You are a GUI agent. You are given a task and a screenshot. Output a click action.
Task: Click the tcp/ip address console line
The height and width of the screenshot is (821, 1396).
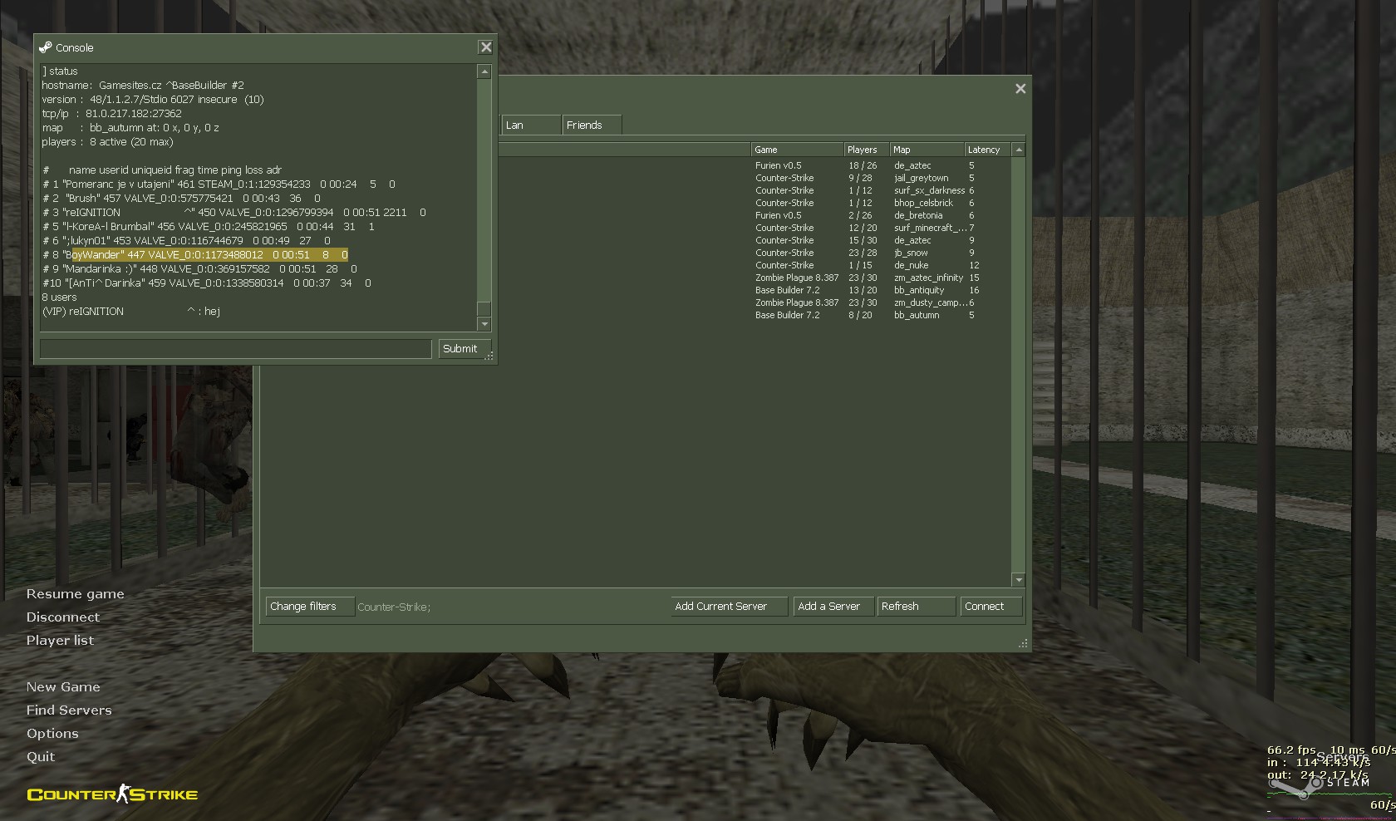111,114
